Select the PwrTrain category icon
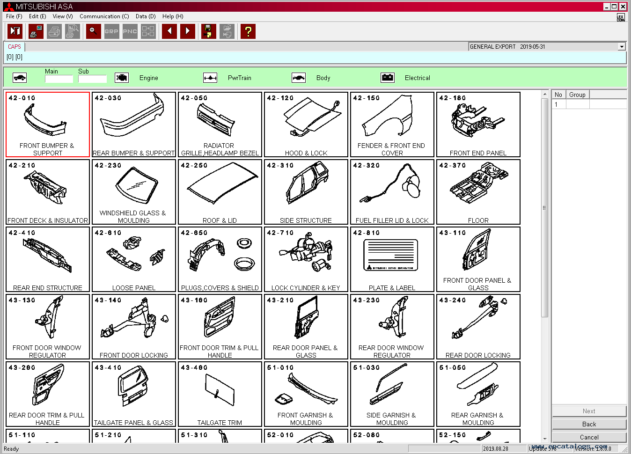 pyautogui.click(x=210, y=78)
